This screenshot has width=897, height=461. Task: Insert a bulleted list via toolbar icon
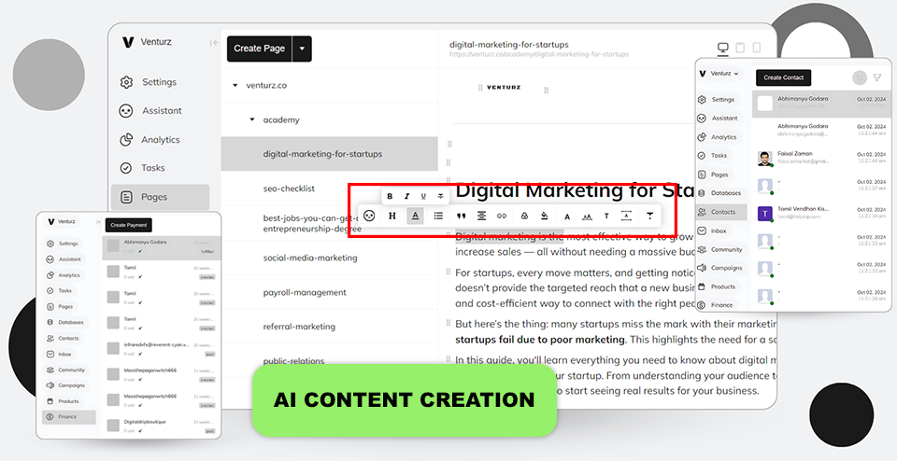[x=438, y=216]
